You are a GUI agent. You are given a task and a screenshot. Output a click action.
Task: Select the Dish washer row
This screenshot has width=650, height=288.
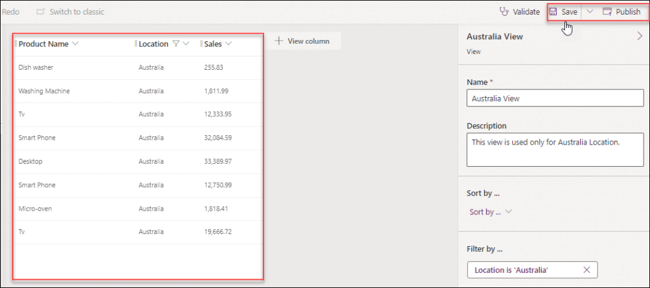138,67
